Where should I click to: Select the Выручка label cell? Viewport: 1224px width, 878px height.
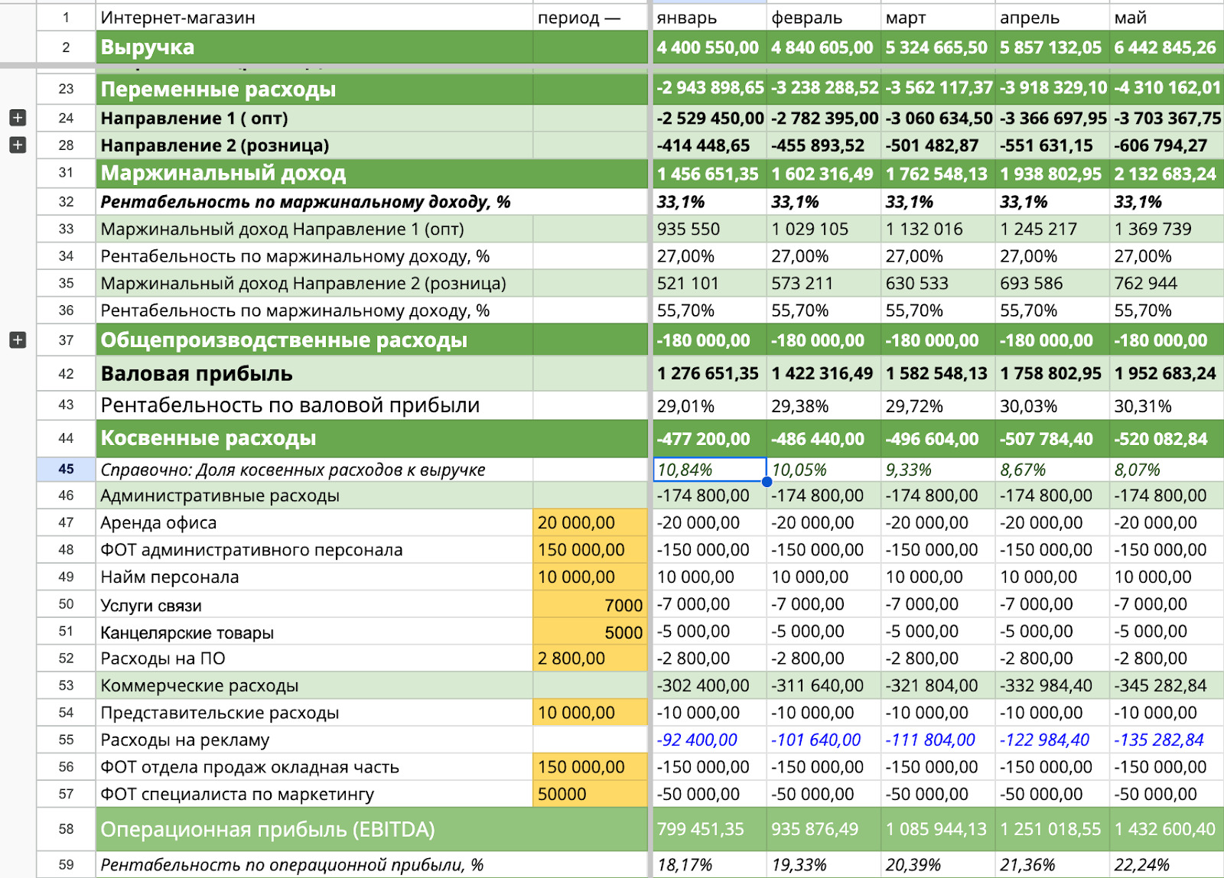pos(314,47)
